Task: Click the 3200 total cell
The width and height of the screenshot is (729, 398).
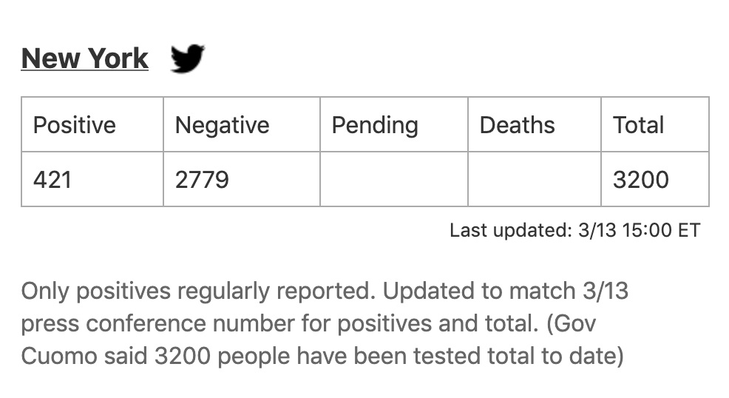Action: tap(654, 179)
